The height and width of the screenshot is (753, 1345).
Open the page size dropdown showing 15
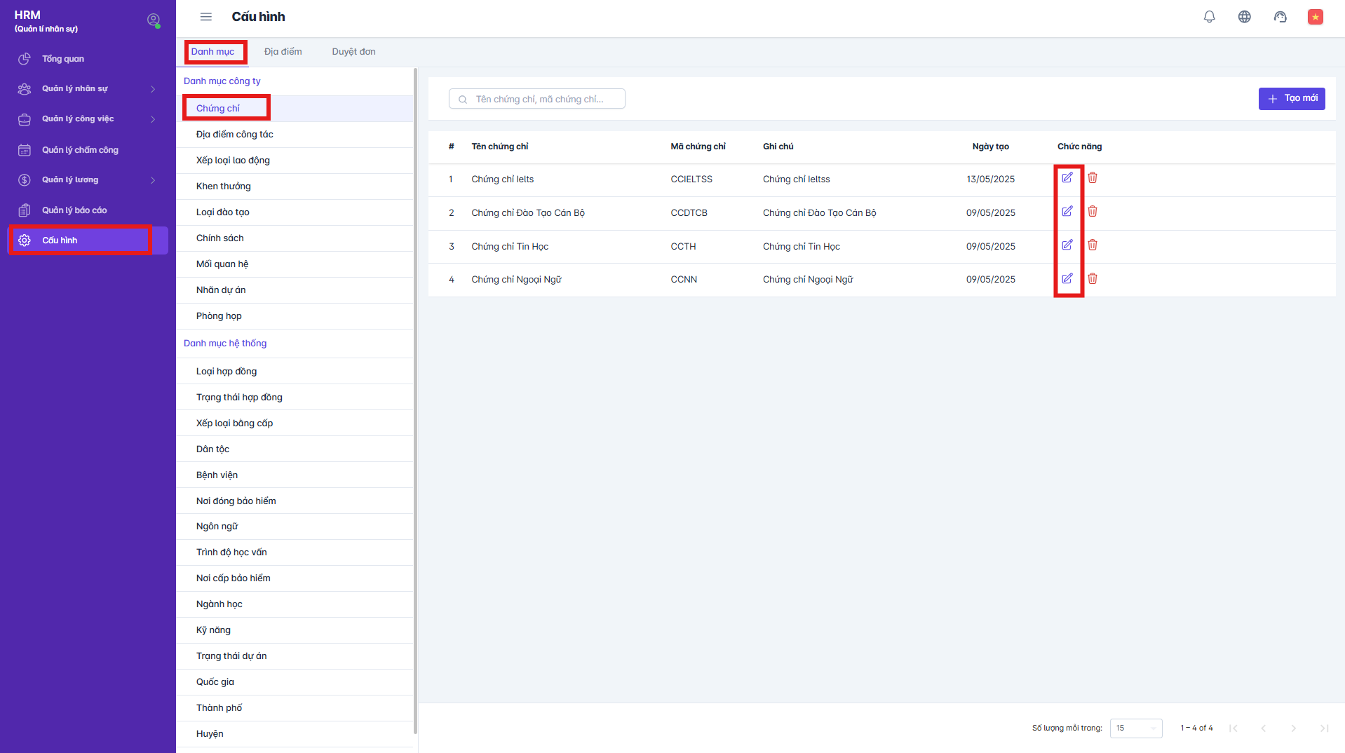(x=1135, y=728)
